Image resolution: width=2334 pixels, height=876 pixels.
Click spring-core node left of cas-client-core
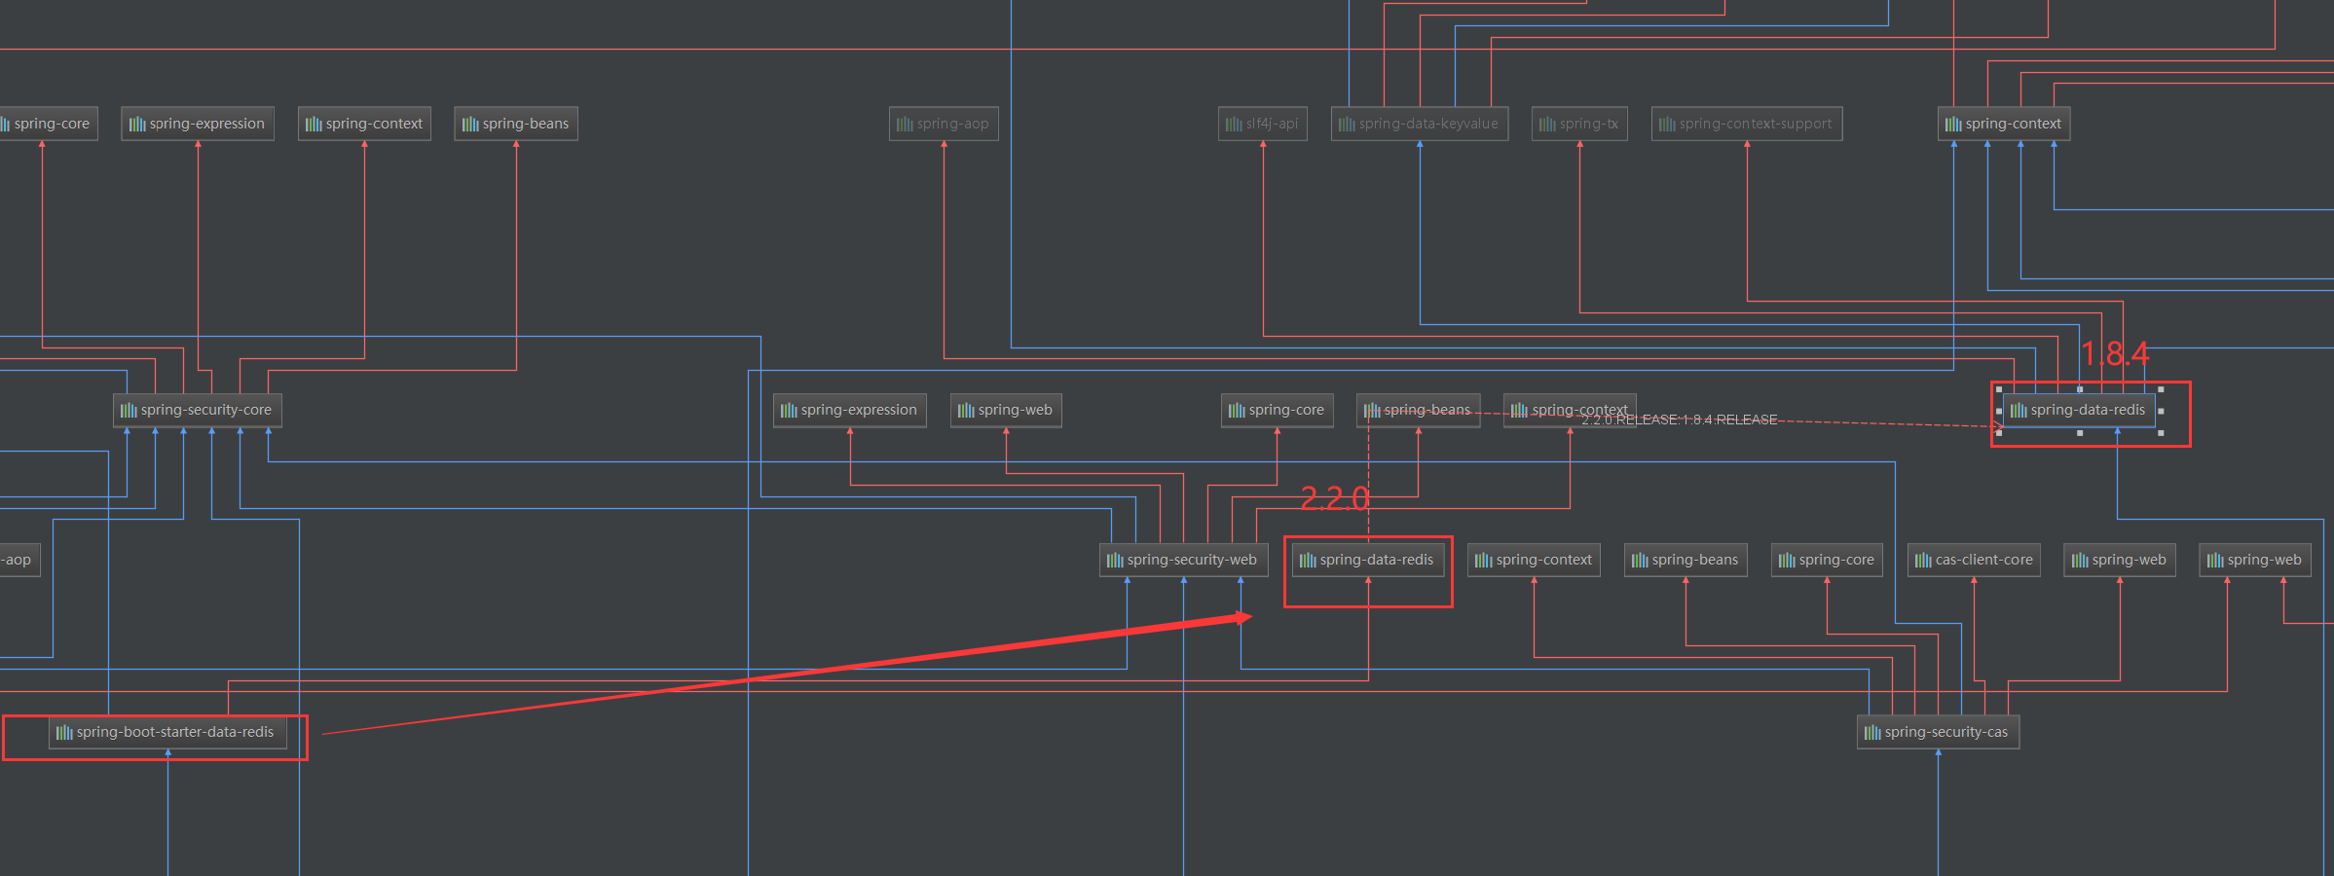pyautogui.click(x=1827, y=561)
